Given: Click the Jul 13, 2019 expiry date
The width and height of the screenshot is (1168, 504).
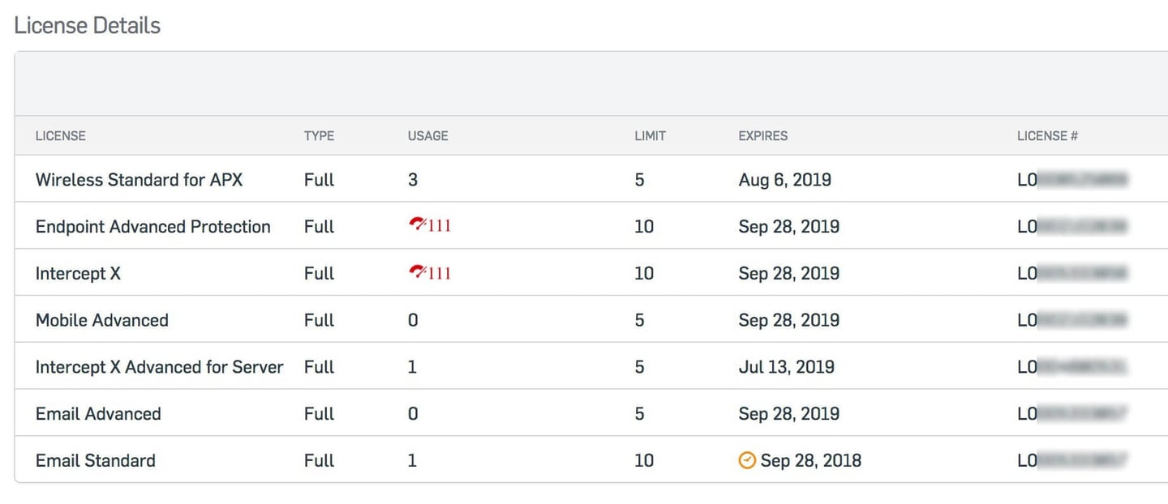Looking at the screenshot, I should 786,366.
